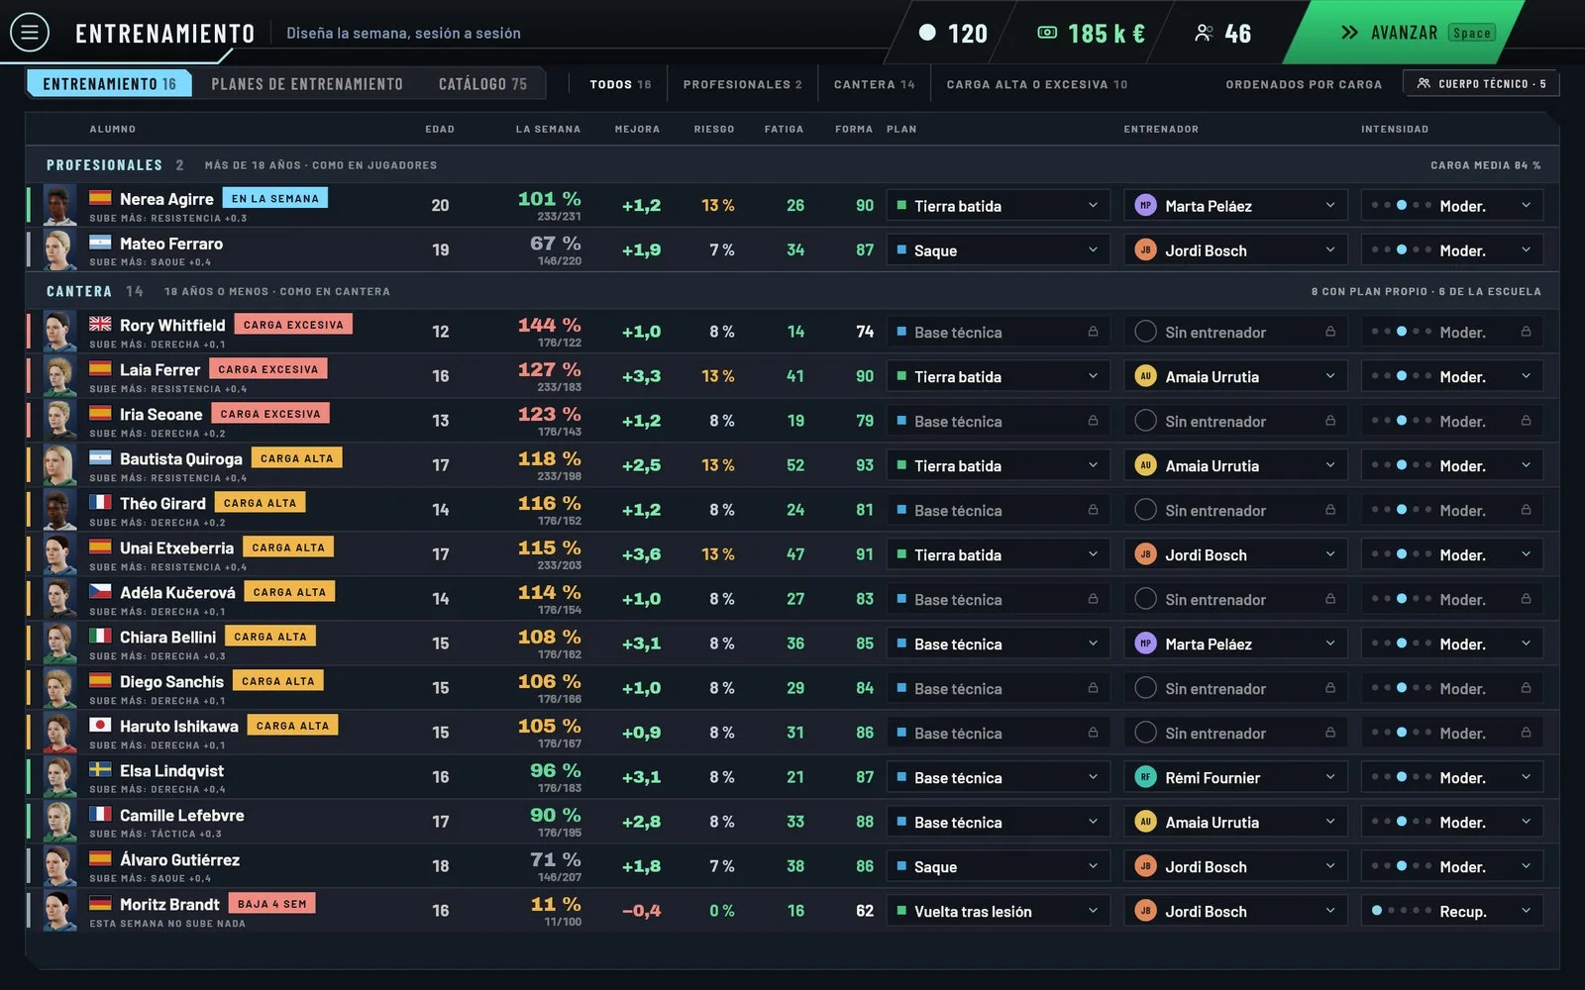The width and height of the screenshot is (1585, 990).
Task: Click the La semana column header
Action: (548, 129)
